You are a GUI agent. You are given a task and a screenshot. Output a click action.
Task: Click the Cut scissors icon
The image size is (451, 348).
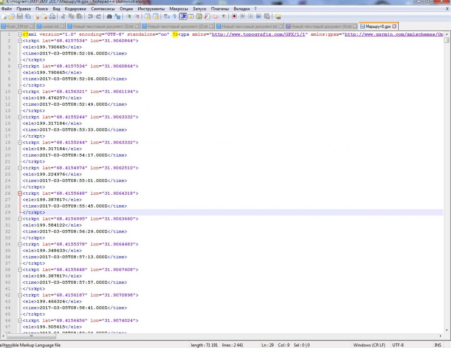(63, 17)
